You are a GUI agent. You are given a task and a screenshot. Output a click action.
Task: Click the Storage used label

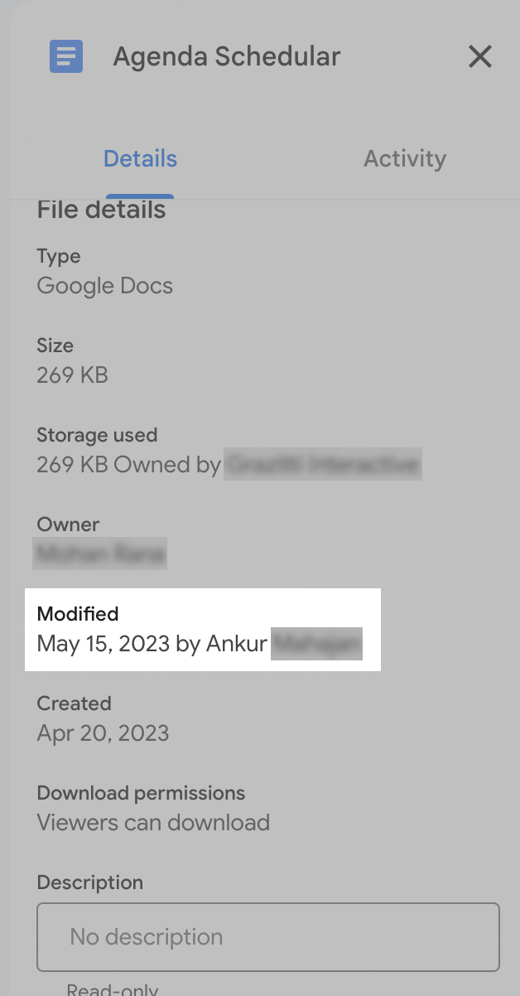point(97,435)
